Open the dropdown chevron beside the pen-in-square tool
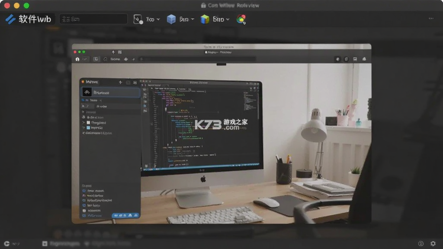The height and width of the screenshot is (249, 443). tap(158, 19)
